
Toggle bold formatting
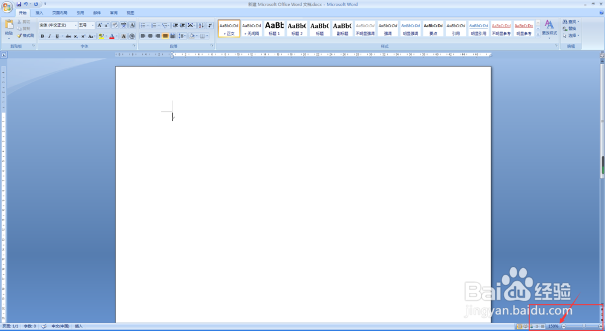(x=42, y=36)
